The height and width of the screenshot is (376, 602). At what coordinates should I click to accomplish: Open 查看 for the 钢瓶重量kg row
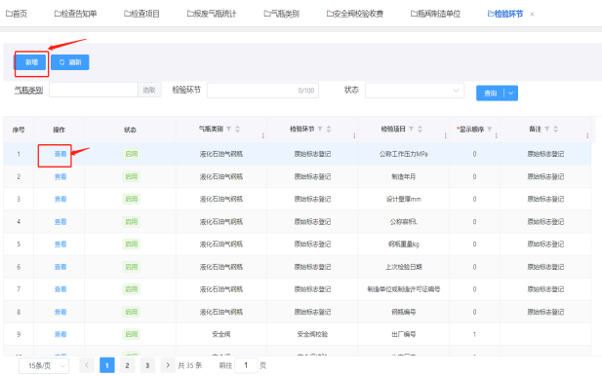tap(60, 244)
